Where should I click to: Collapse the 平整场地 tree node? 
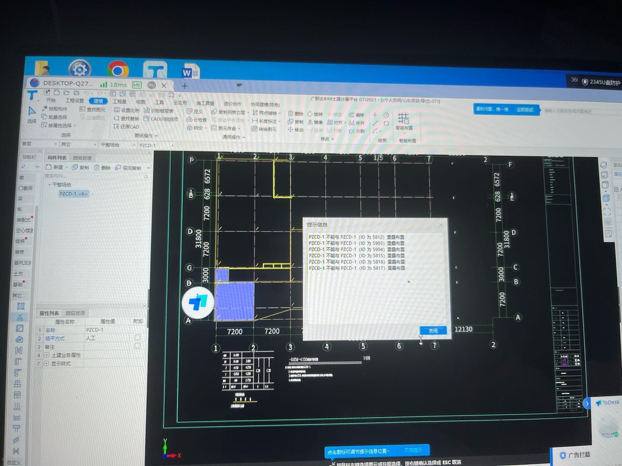(50, 185)
